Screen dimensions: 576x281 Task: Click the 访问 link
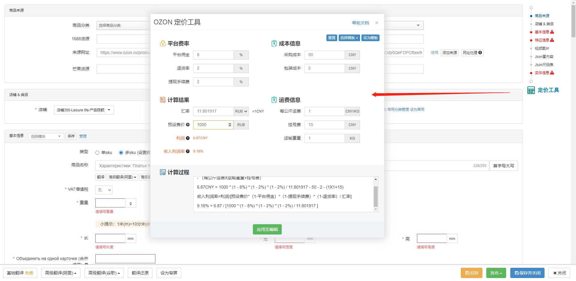434,53
